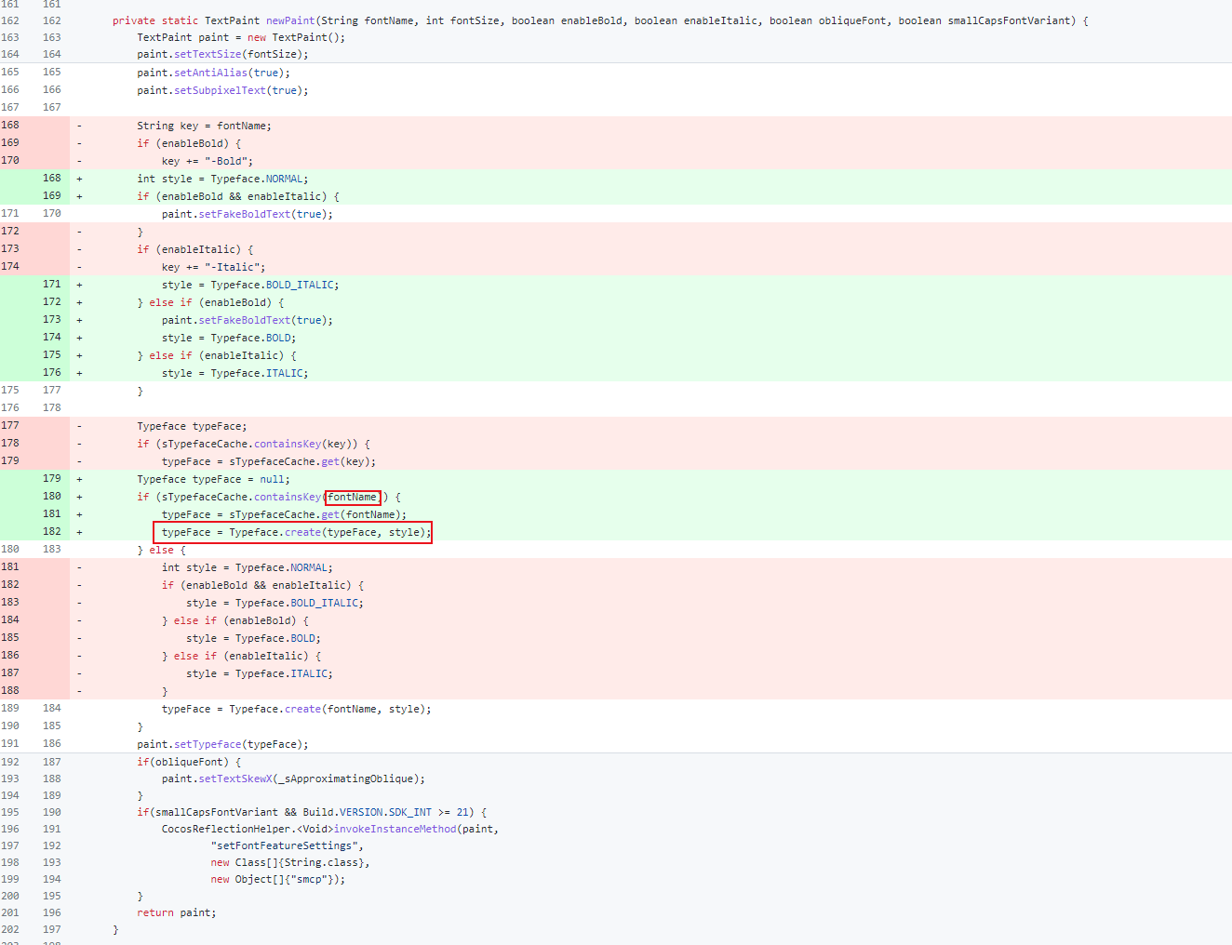Click the red-boxed Typeface.create(typeFace, style) line
The image size is (1232, 945).
292,533
